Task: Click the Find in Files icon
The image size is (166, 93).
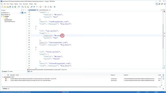Action: point(25,7)
